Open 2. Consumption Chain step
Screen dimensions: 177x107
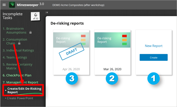click(x=15, y=41)
